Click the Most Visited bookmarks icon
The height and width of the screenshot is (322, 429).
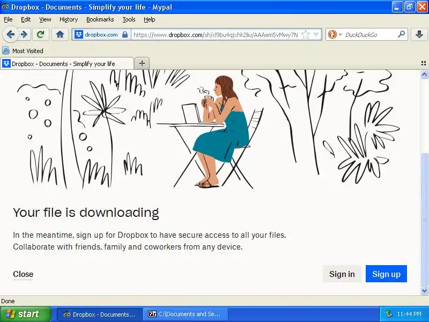tap(6, 50)
